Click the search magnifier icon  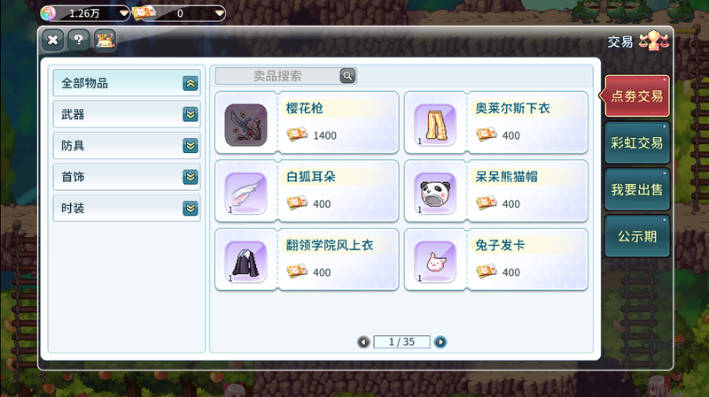point(347,76)
